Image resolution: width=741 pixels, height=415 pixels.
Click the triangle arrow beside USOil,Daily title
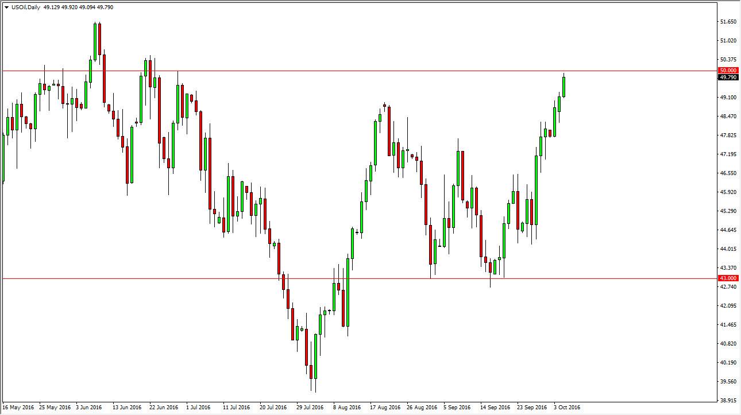tap(6, 7)
